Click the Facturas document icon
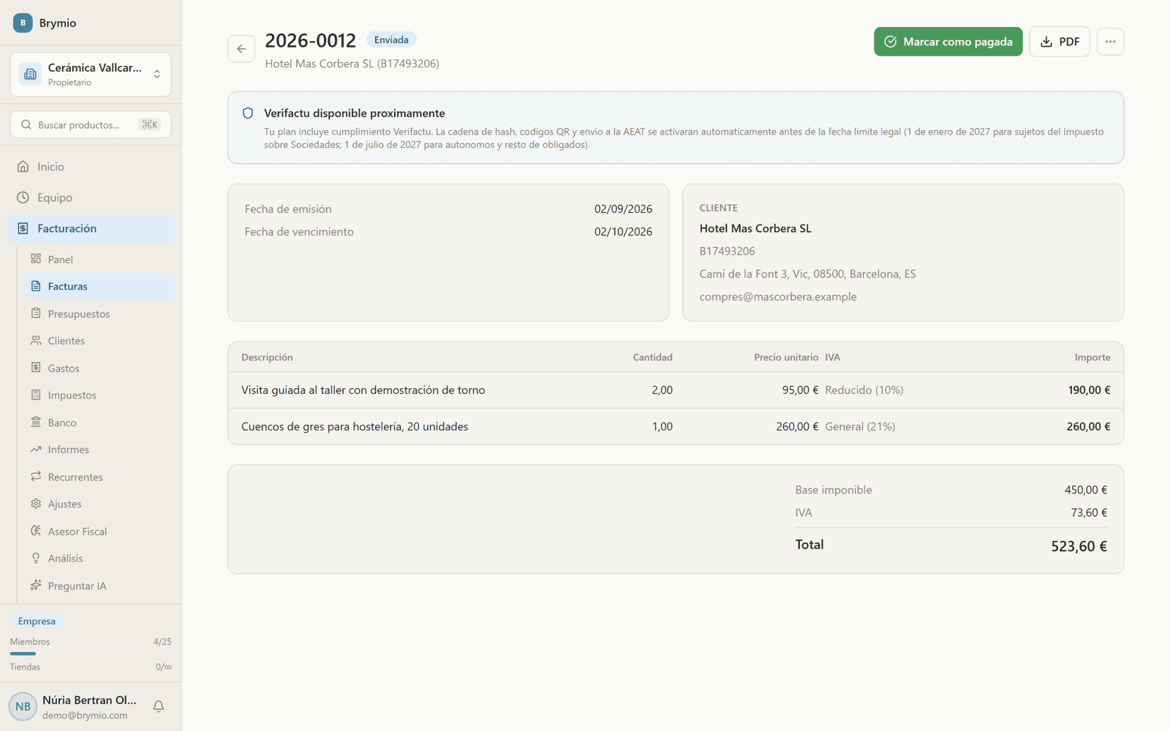 (x=36, y=286)
